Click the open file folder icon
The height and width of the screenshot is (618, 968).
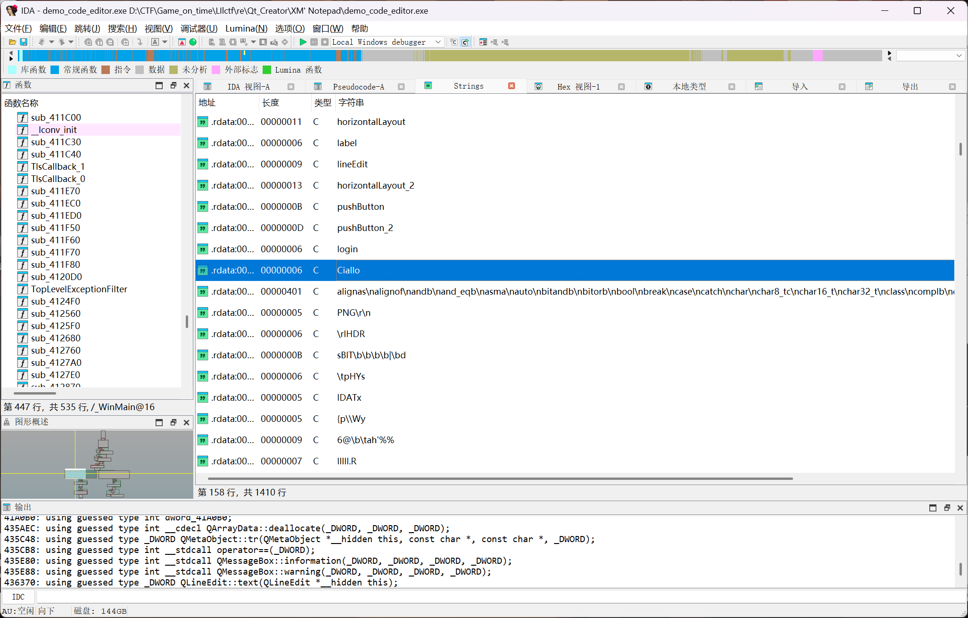pos(13,42)
